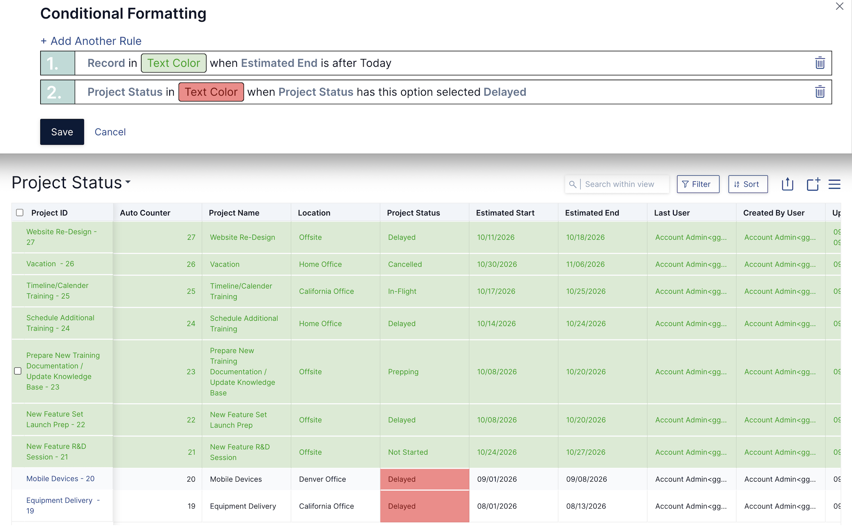Cancel the conditional formatting changes
Screen dimensions: 852x532
tap(110, 132)
